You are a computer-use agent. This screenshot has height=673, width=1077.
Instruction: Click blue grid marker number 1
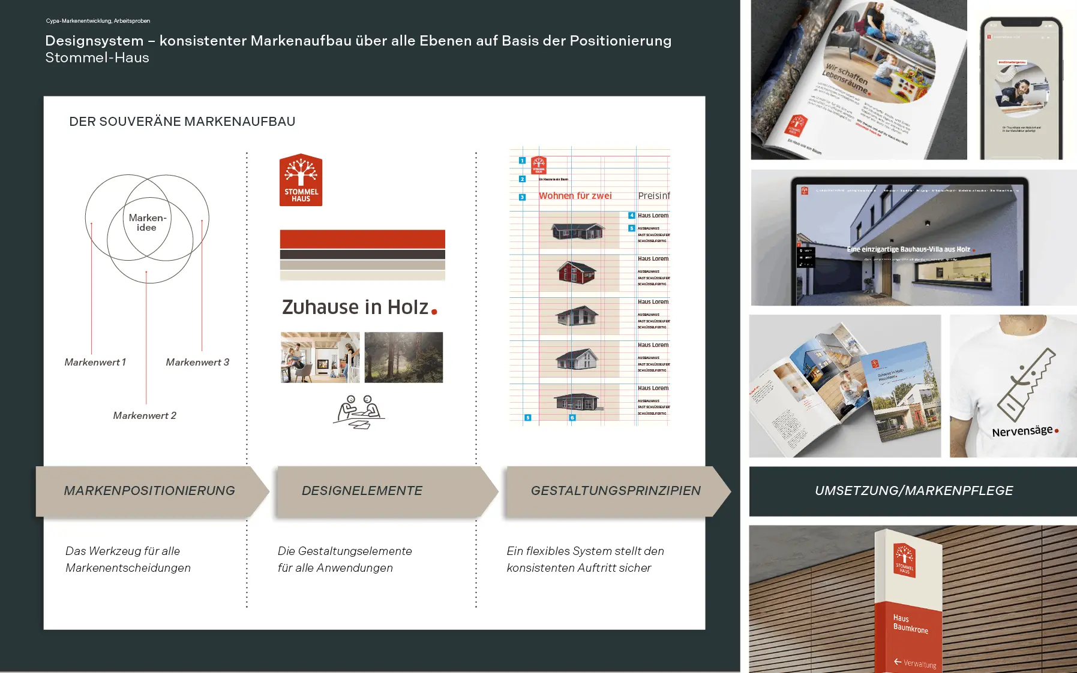(522, 161)
